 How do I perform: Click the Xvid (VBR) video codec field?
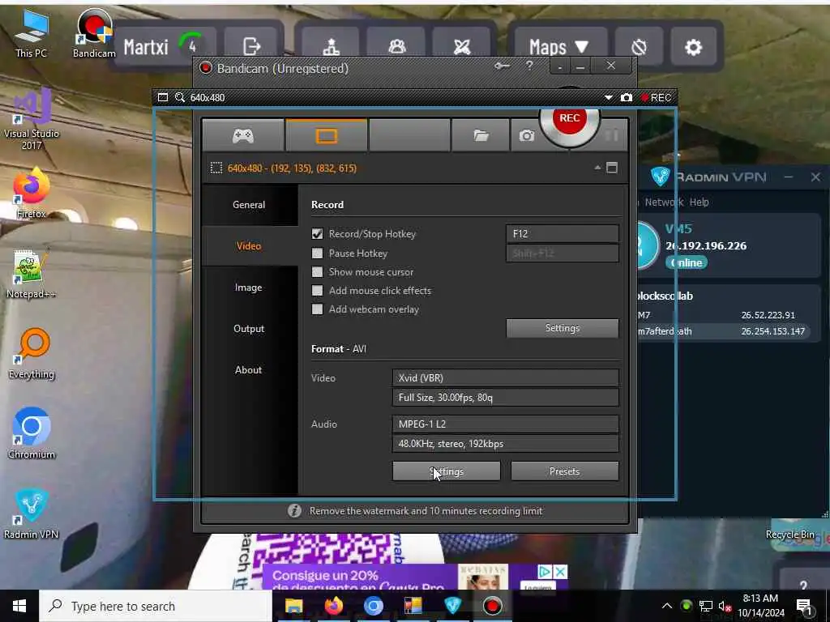506,377
